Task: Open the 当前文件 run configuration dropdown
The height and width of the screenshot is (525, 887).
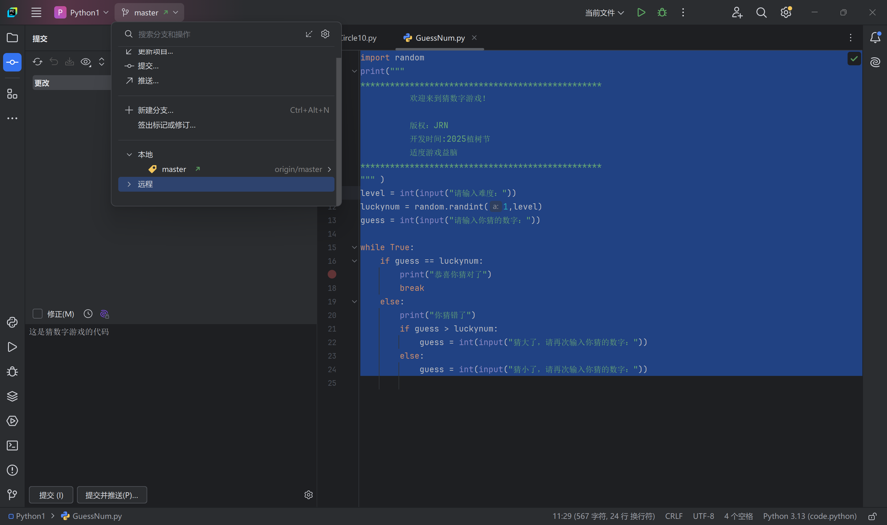Action: (604, 13)
